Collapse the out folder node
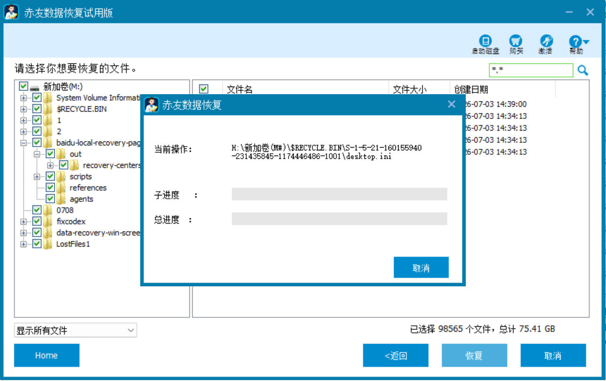Image resolution: width=606 pixels, height=381 pixels. 37,154
